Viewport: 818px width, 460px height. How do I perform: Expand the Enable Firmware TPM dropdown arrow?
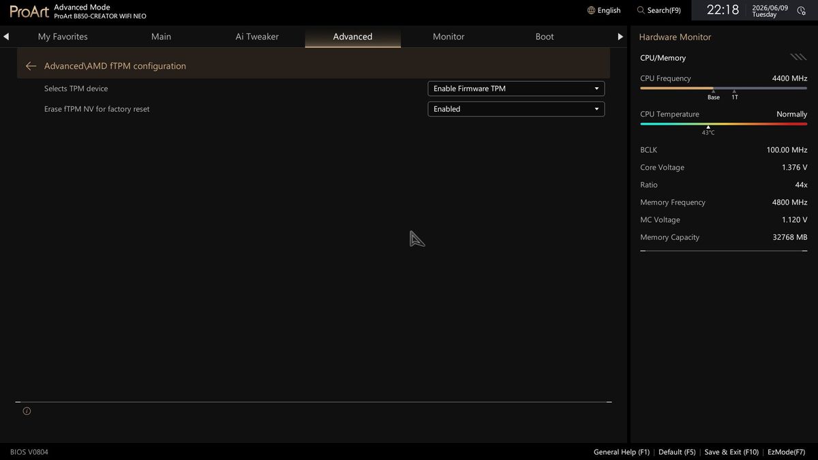596,89
